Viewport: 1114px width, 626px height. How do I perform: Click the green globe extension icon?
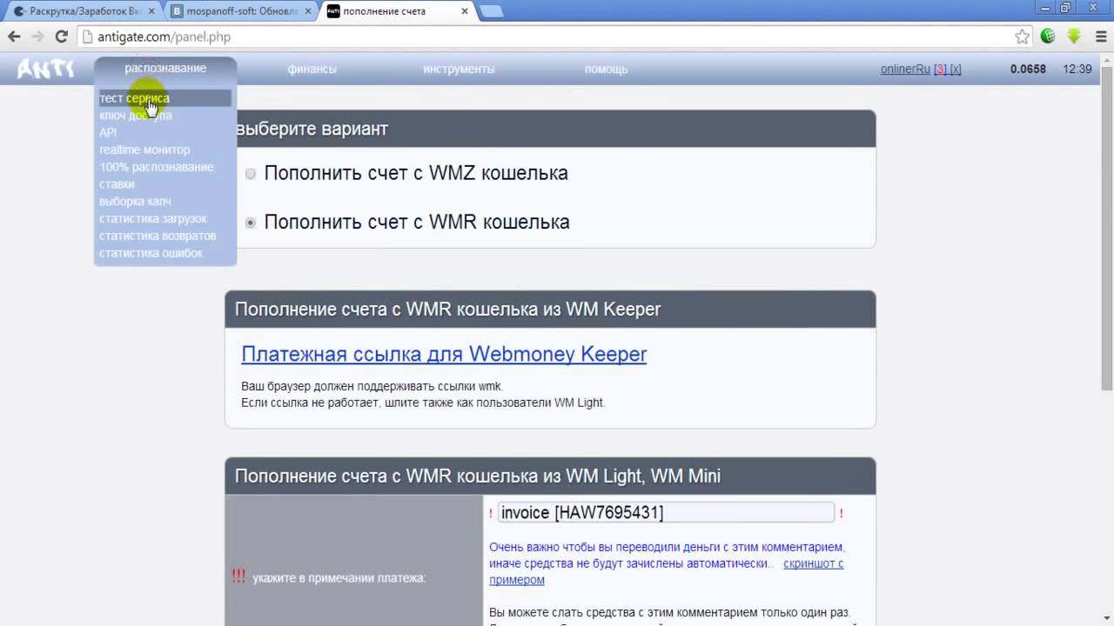(x=1049, y=37)
